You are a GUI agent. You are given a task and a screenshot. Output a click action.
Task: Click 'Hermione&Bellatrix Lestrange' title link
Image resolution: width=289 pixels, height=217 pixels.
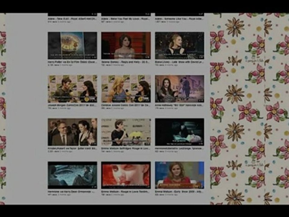(179, 149)
